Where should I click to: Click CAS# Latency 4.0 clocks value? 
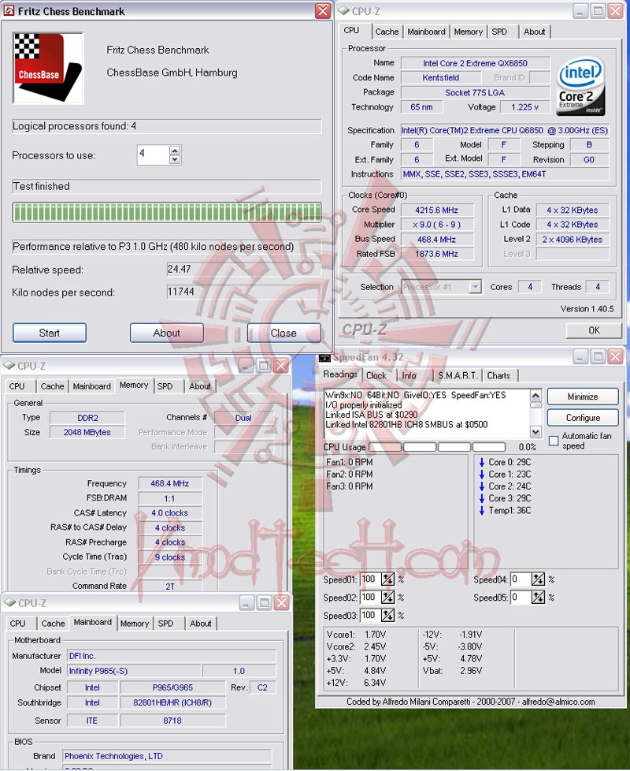click(170, 513)
